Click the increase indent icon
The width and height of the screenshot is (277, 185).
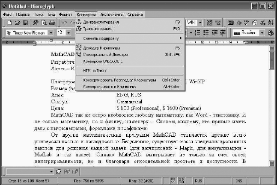pyautogui.click(x=223, y=32)
